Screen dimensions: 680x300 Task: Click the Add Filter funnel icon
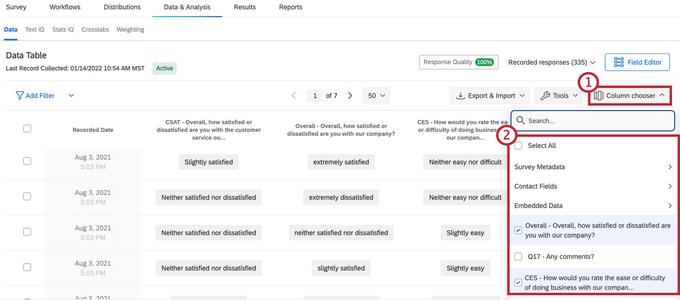(19, 96)
